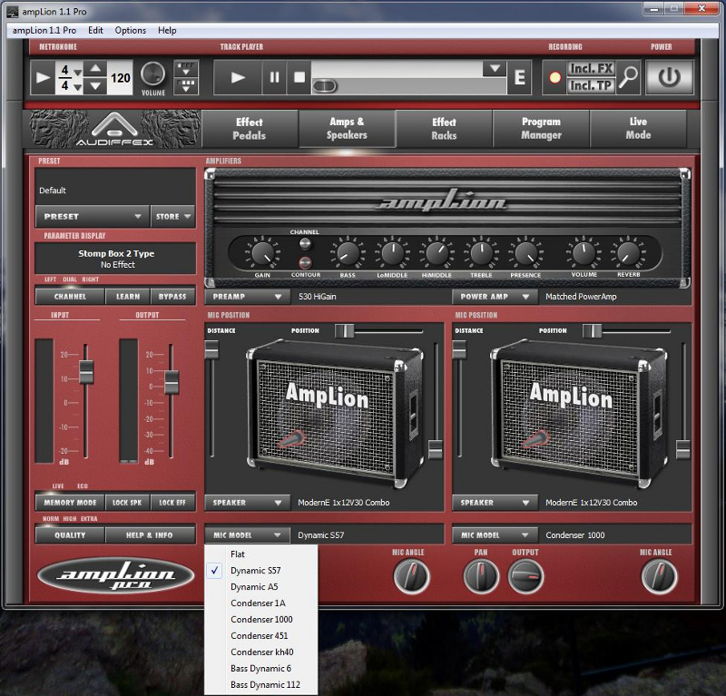Image resolution: width=726 pixels, height=696 pixels.
Task: Close the left MIC MODEL dropdown
Action: 247,534
